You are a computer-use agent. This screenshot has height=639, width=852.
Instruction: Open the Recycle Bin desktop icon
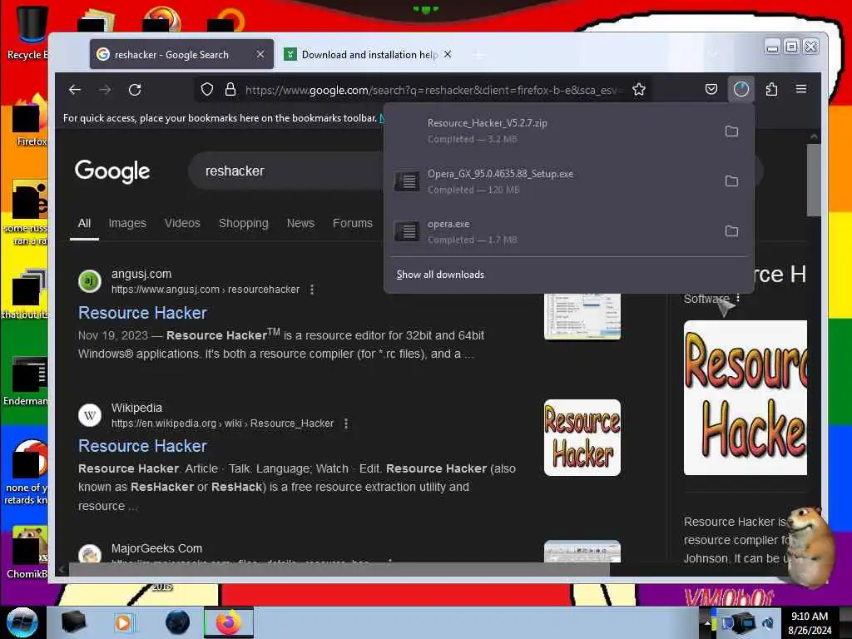27,32
